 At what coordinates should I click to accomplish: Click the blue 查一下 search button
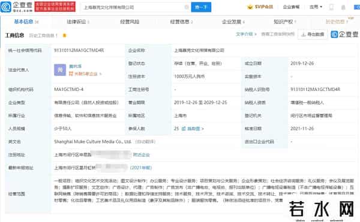(201, 7)
